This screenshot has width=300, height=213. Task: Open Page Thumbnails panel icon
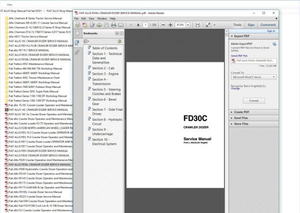point(77,33)
